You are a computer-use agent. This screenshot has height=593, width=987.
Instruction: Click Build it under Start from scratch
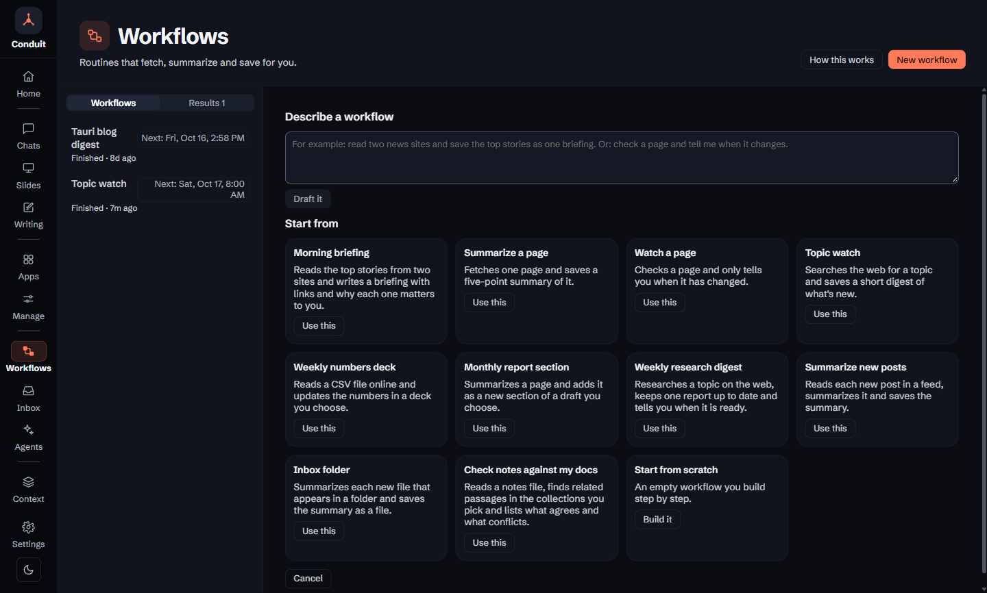point(657,520)
